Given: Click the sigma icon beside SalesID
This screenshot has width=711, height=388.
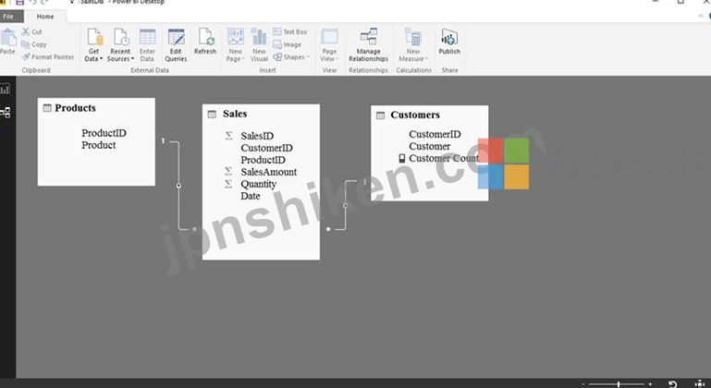Looking at the screenshot, I should pos(229,136).
